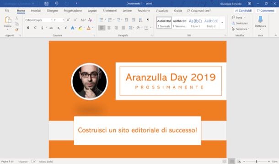Open spelling check icon in status bar

[33, 162]
